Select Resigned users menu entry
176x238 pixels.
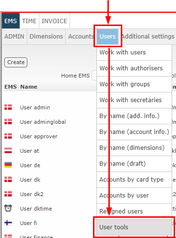pyautogui.click(x=134, y=212)
